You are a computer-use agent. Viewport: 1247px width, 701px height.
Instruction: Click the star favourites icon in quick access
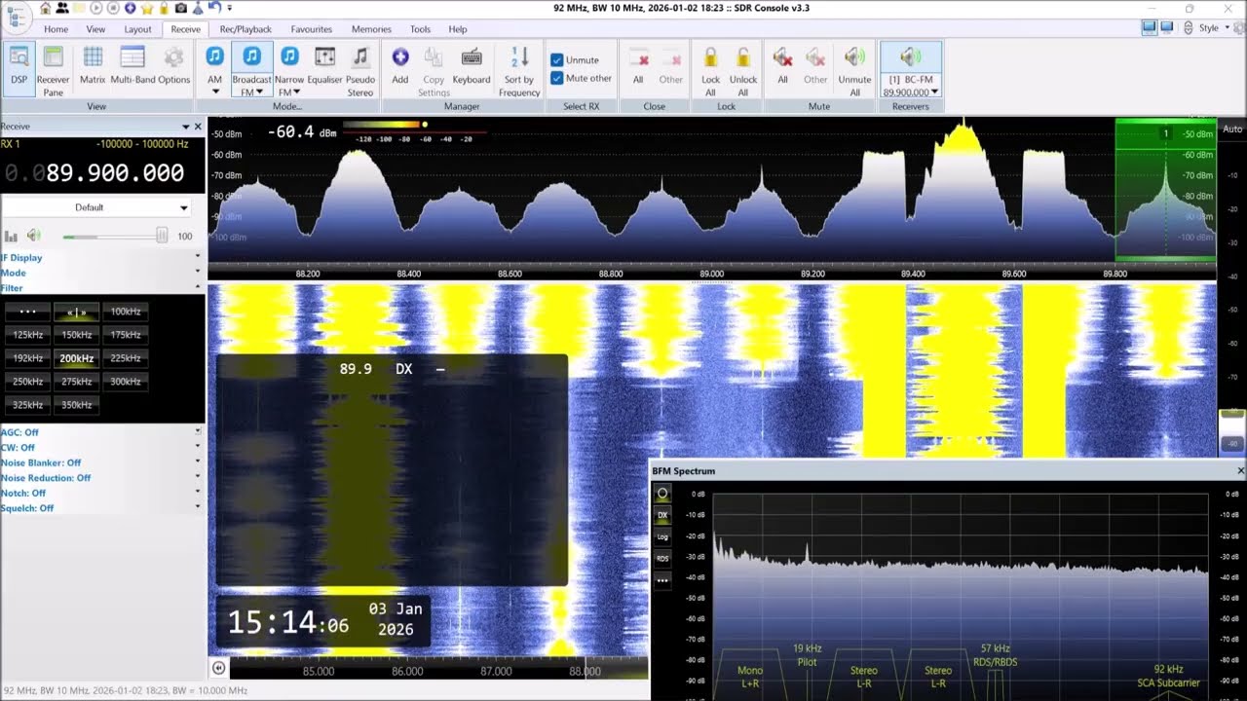pos(146,8)
